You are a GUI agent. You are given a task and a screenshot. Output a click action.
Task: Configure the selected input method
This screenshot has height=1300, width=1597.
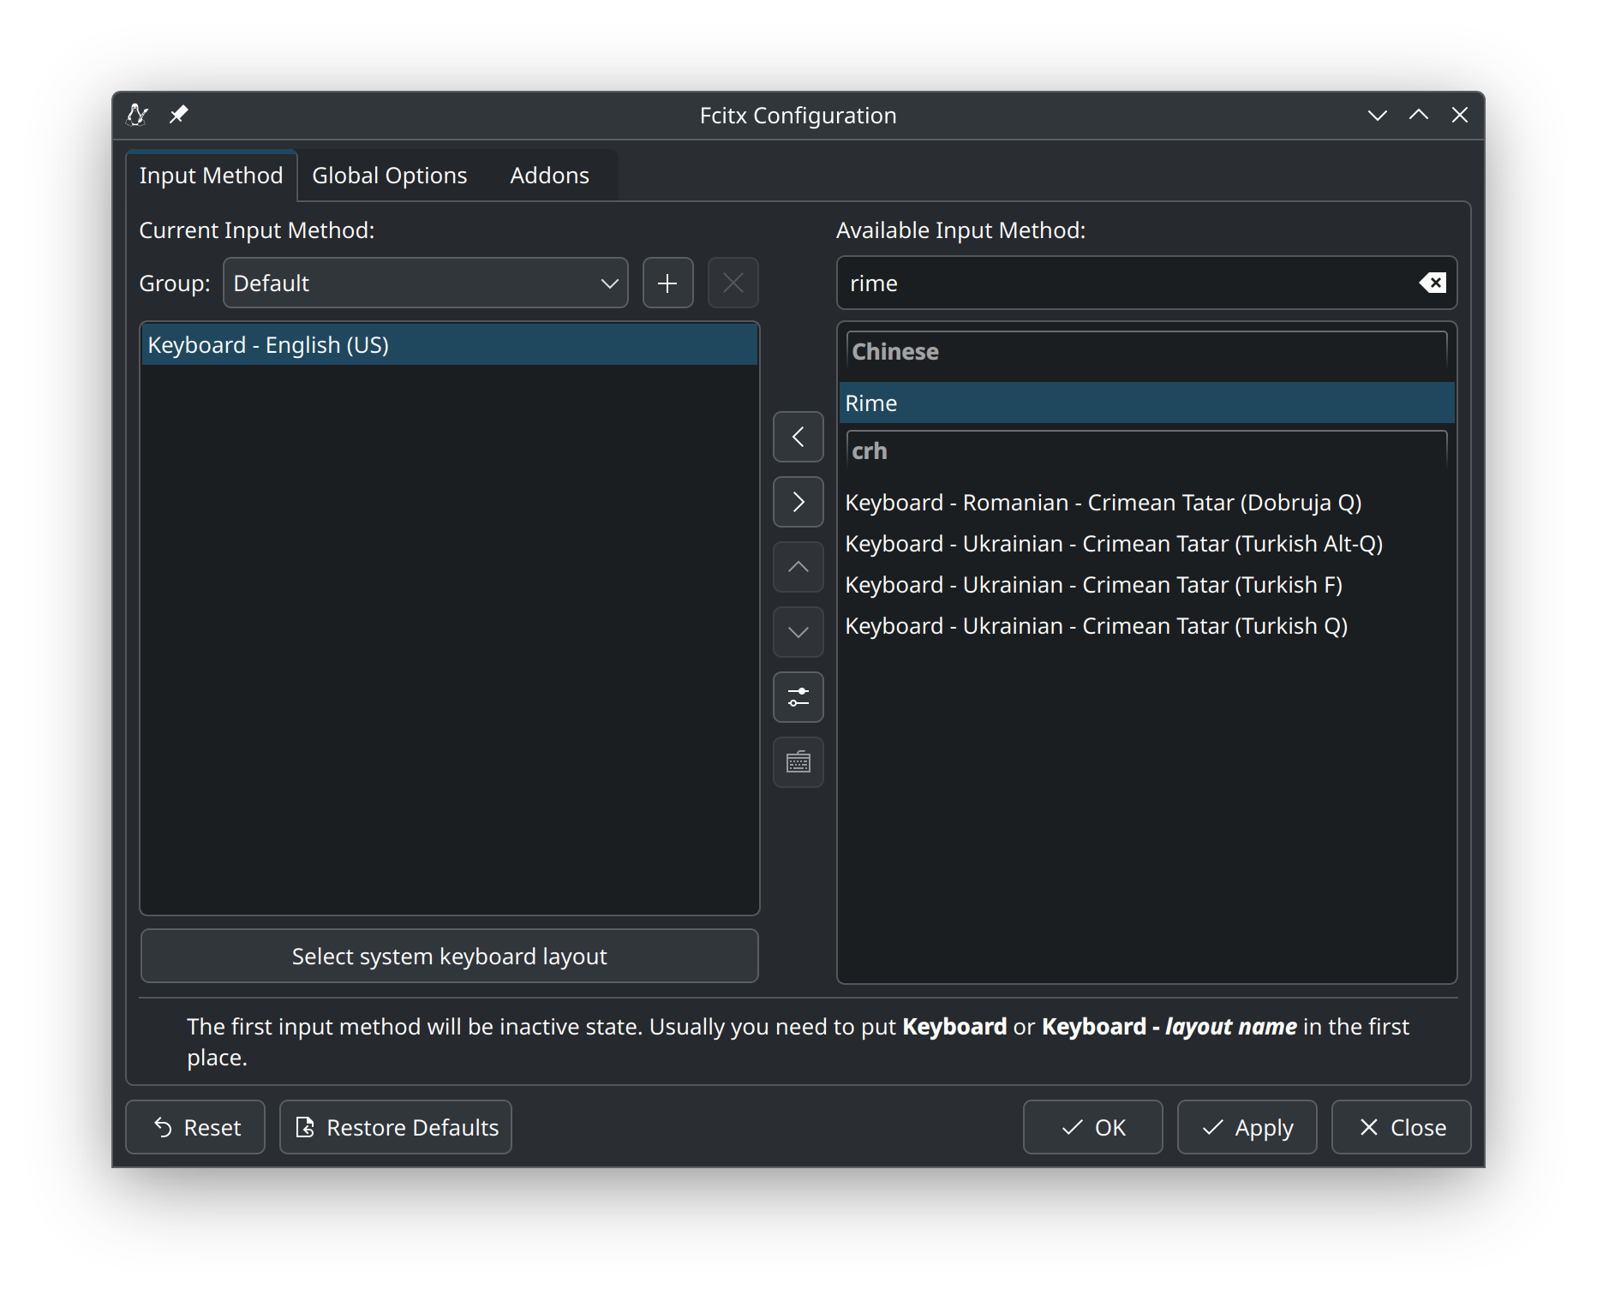(x=798, y=697)
